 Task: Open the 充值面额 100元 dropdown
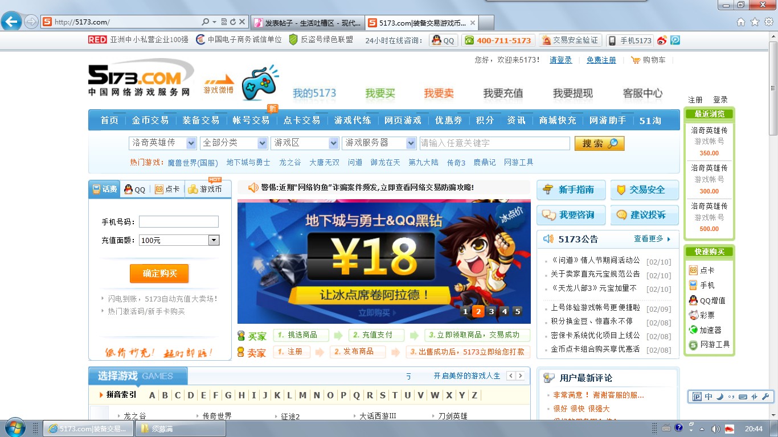(x=179, y=240)
